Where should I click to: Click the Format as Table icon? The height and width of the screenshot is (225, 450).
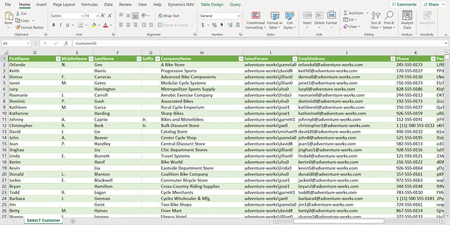tap(274, 16)
